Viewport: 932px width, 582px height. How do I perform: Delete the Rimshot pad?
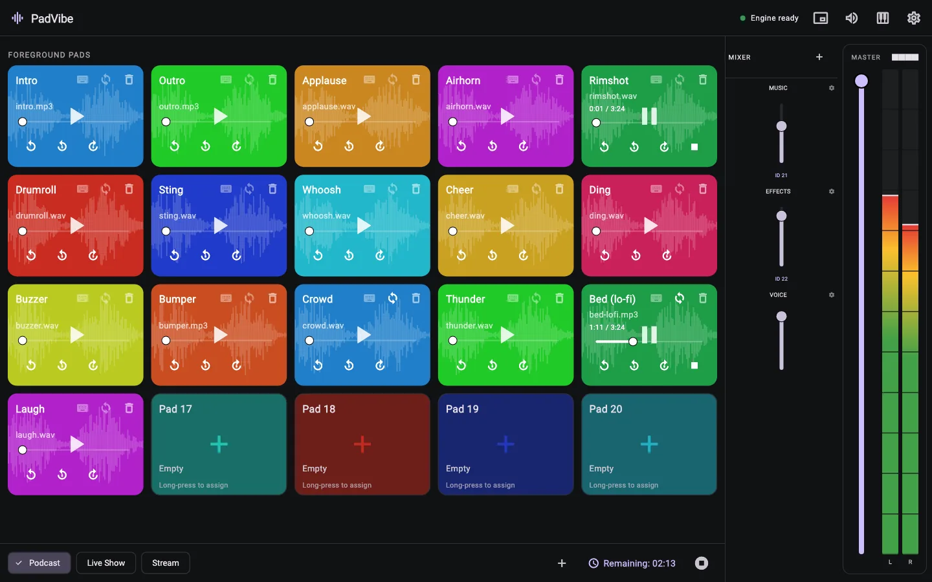pos(702,80)
